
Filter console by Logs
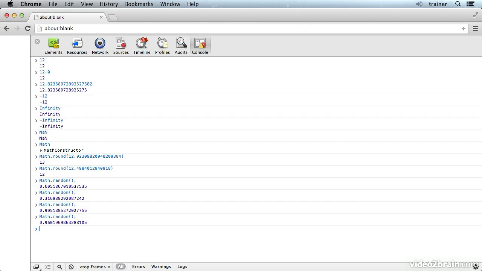(182, 266)
